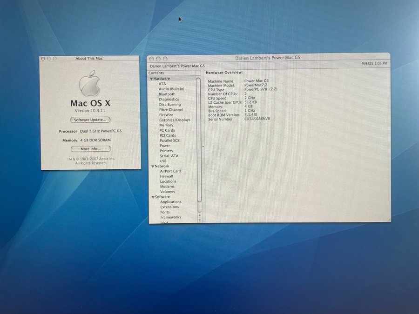Select USB in the Hardware list
Image resolution: width=419 pixels, height=314 pixels.
(163, 161)
